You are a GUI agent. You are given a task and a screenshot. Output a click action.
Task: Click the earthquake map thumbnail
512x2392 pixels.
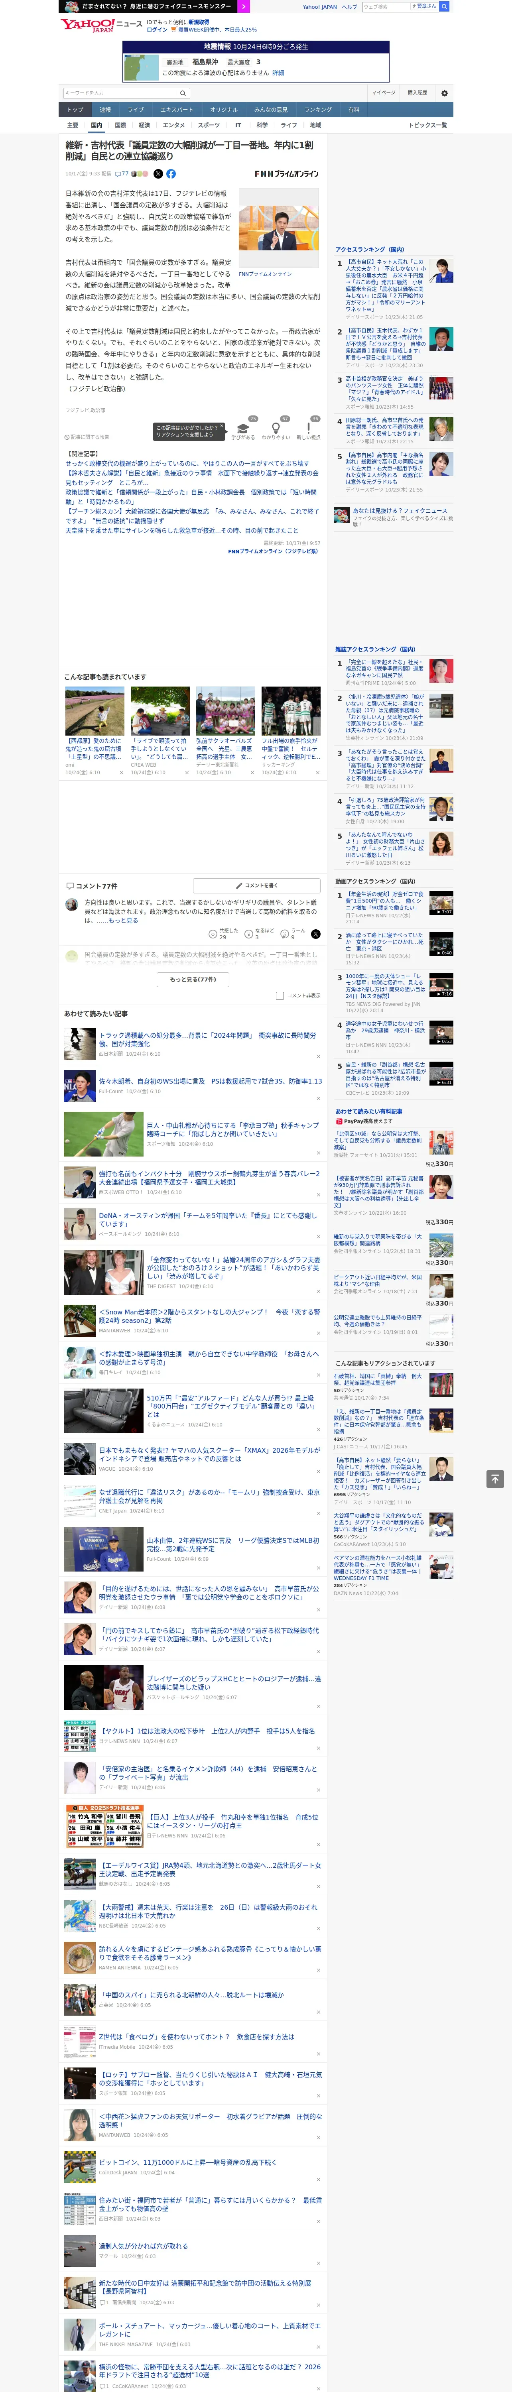tap(140, 67)
